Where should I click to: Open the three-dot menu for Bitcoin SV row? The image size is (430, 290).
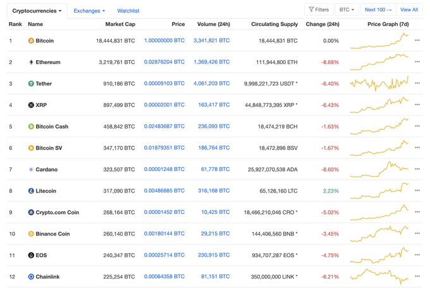coord(417,148)
